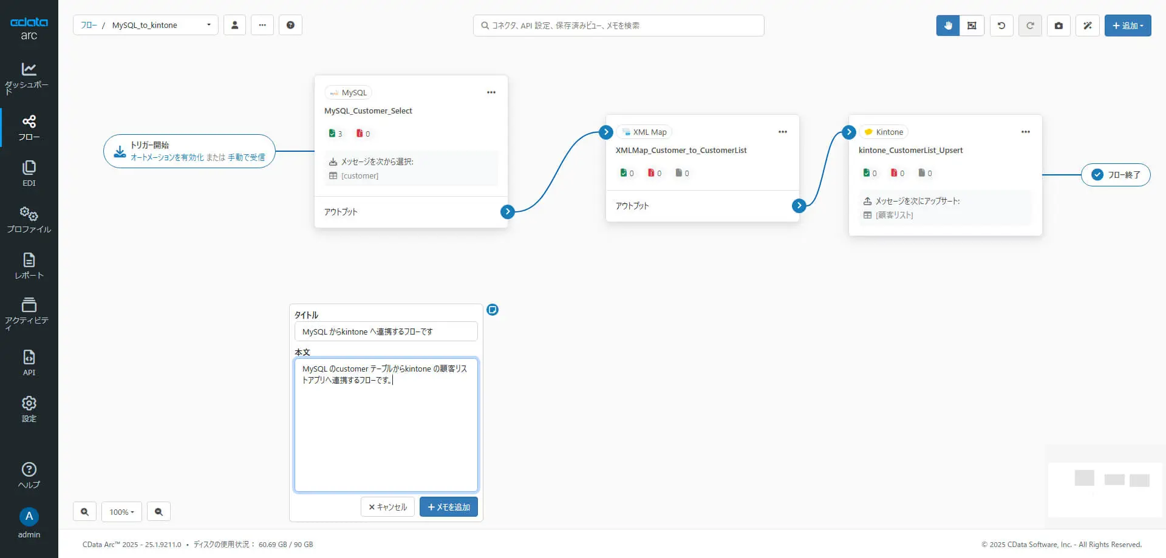
Task: Click the オートメーションを有効化 link
Action: coord(167,157)
